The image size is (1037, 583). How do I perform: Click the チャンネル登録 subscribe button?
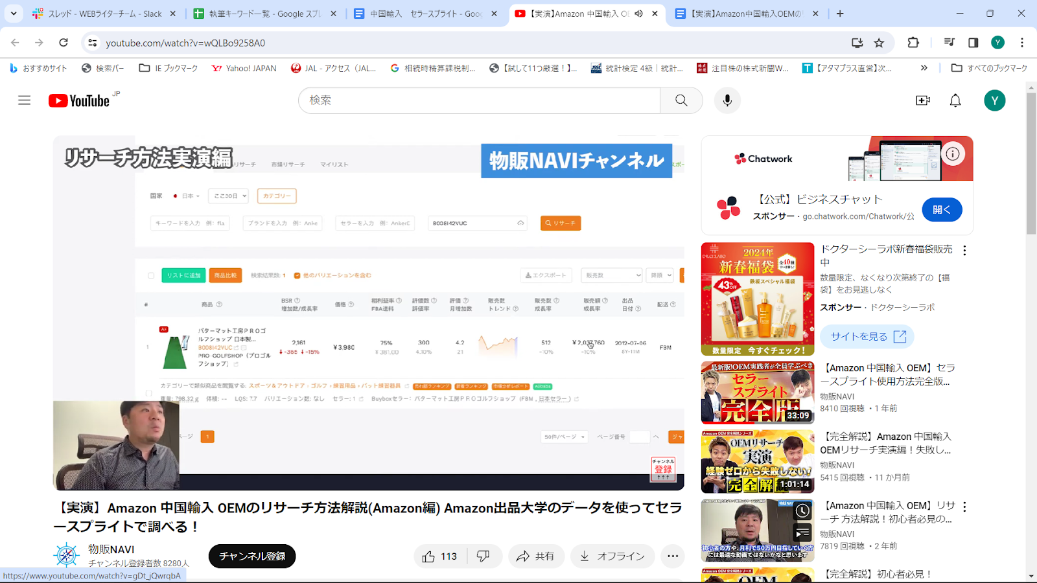pos(252,556)
